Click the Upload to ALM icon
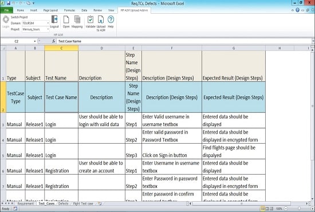The image size is (315, 212). pyautogui.click(x=101, y=19)
